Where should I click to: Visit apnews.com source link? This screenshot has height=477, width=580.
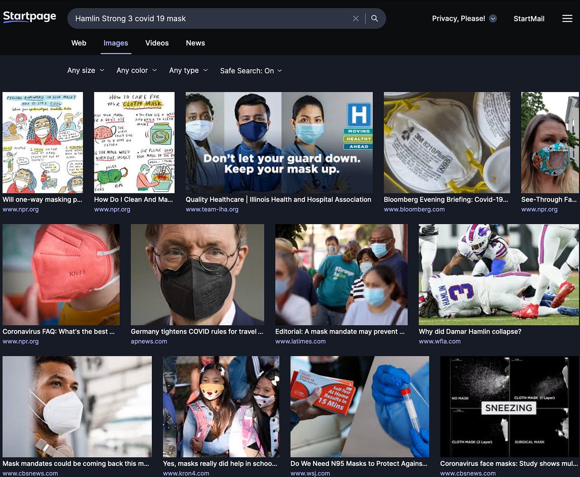(x=149, y=342)
